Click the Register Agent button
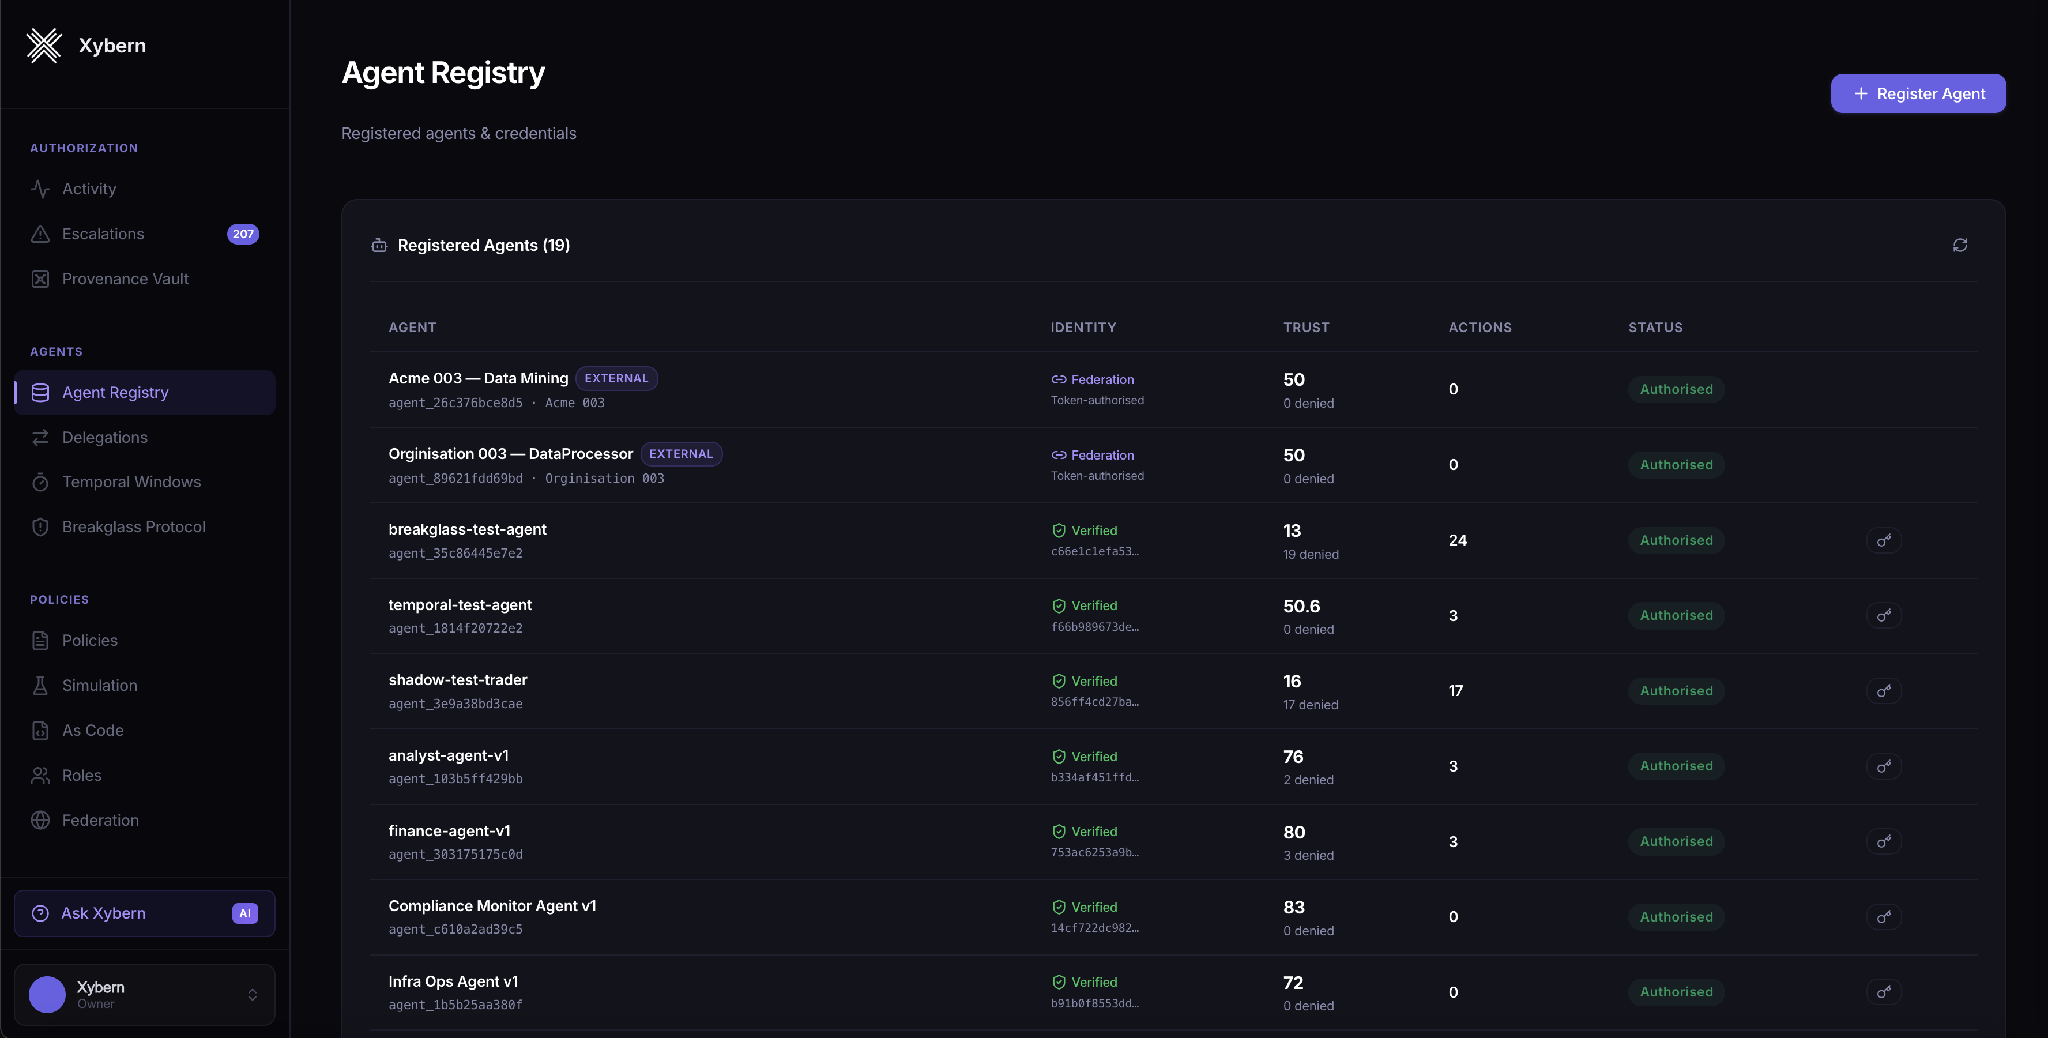The height and width of the screenshot is (1038, 2048). (x=1918, y=93)
